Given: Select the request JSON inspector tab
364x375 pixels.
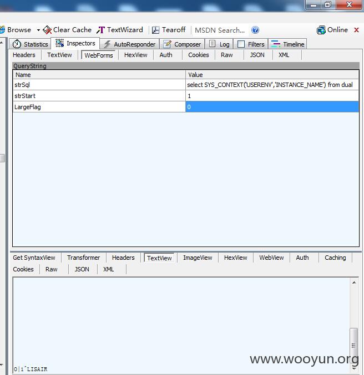Looking at the screenshot, I should [x=257, y=55].
